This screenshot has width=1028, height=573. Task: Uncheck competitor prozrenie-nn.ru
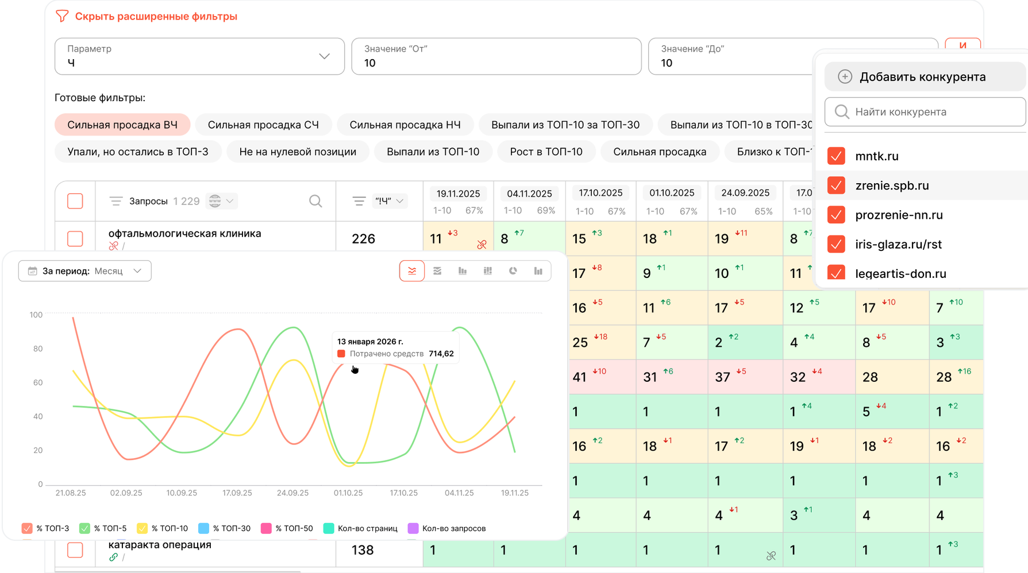pyautogui.click(x=836, y=215)
